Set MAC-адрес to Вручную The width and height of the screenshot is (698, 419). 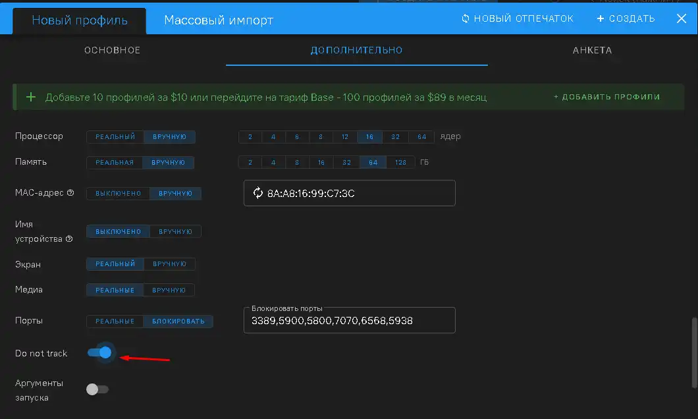tap(175, 193)
